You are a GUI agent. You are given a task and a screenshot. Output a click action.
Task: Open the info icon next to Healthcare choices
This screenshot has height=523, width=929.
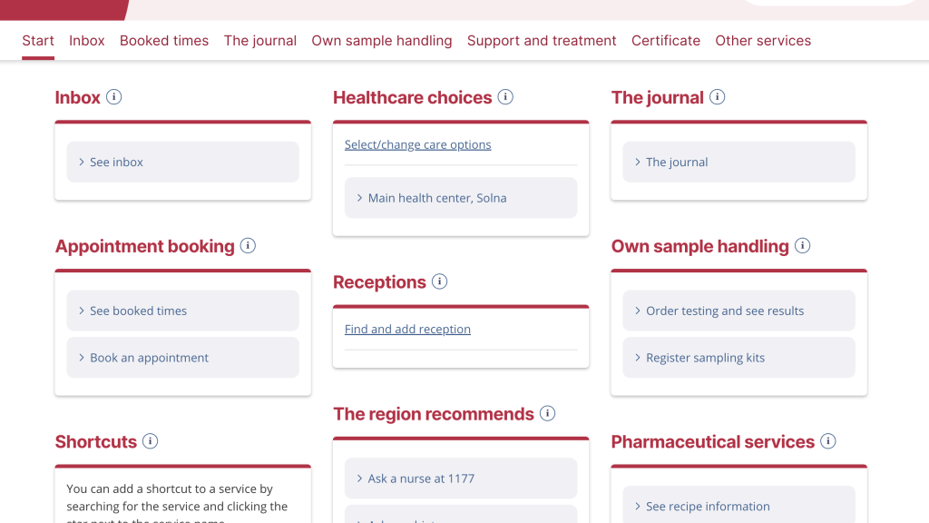[x=505, y=96]
